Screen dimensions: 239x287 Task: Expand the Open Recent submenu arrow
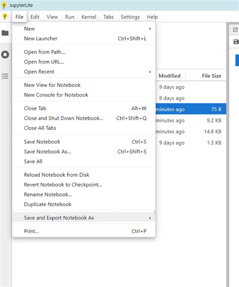(x=150, y=72)
